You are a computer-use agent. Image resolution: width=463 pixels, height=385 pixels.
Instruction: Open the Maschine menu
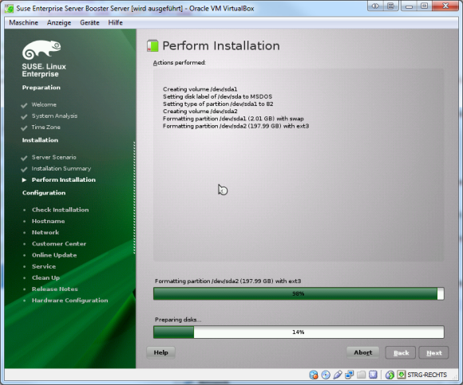point(24,22)
